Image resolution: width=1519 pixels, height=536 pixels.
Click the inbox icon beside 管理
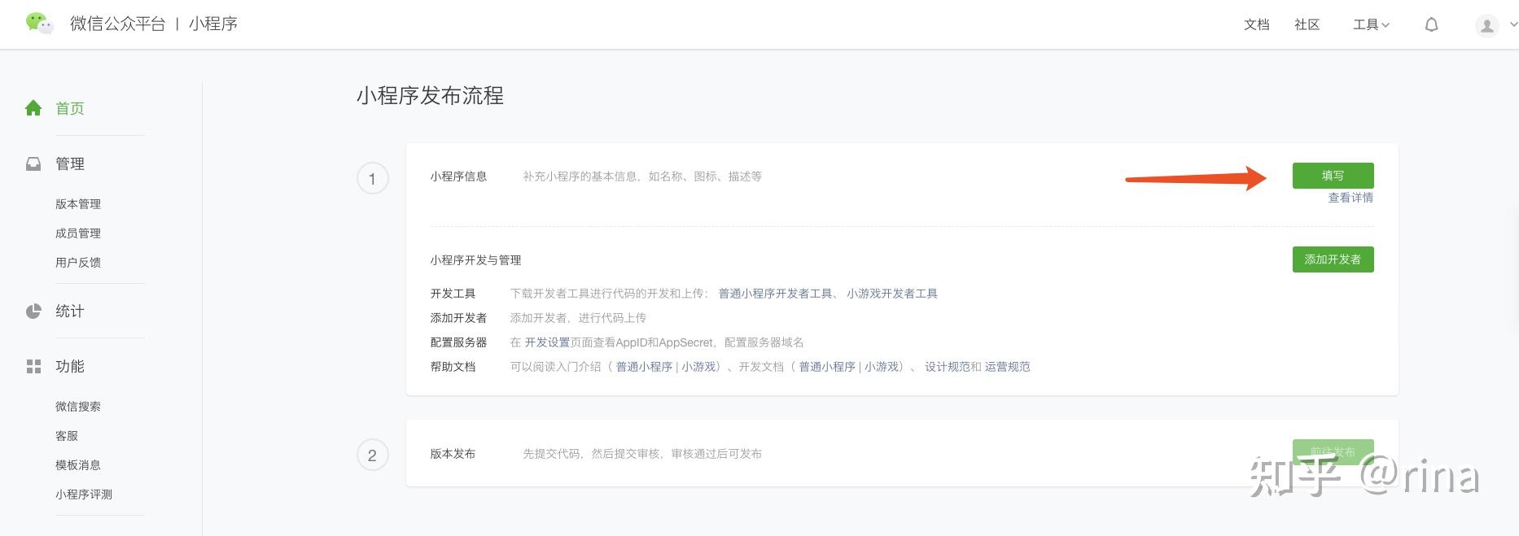(33, 164)
